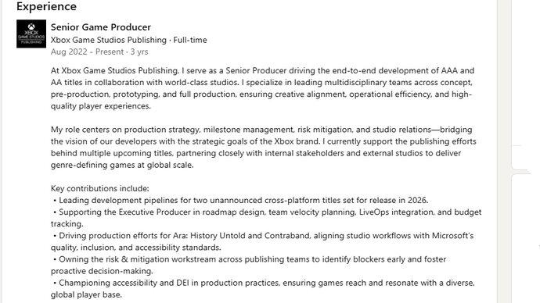This screenshot has width=540, height=303.
Task: Open the Xbox Game Studios Publishing company name
Action: point(109,40)
